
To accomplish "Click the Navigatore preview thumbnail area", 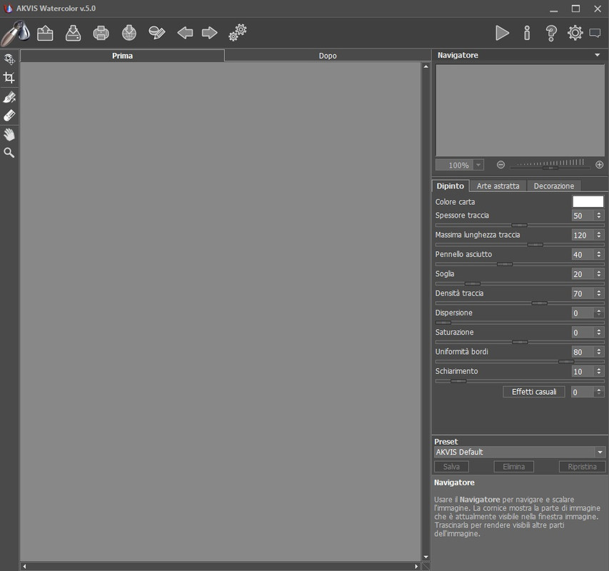I will pyautogui.click(x=520, y=110).
